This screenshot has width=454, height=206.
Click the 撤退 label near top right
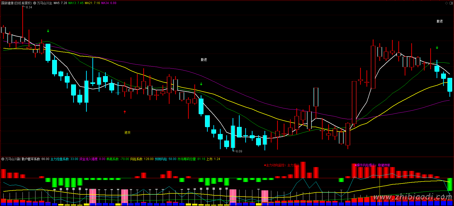click(440, 21)
